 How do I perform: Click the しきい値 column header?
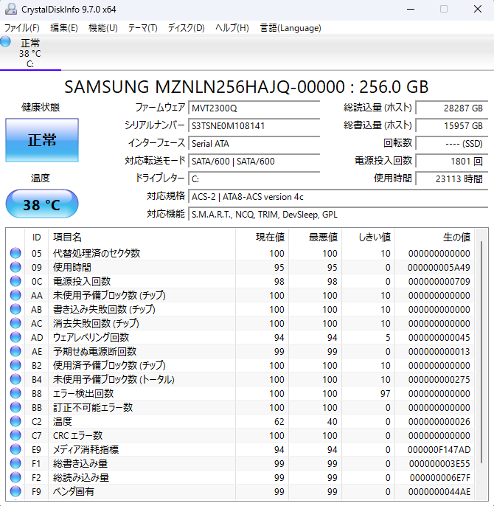pos(369,238)
